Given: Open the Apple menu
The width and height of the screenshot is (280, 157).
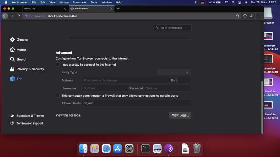Looking at the screenshot, I should (x=6, y=2).
